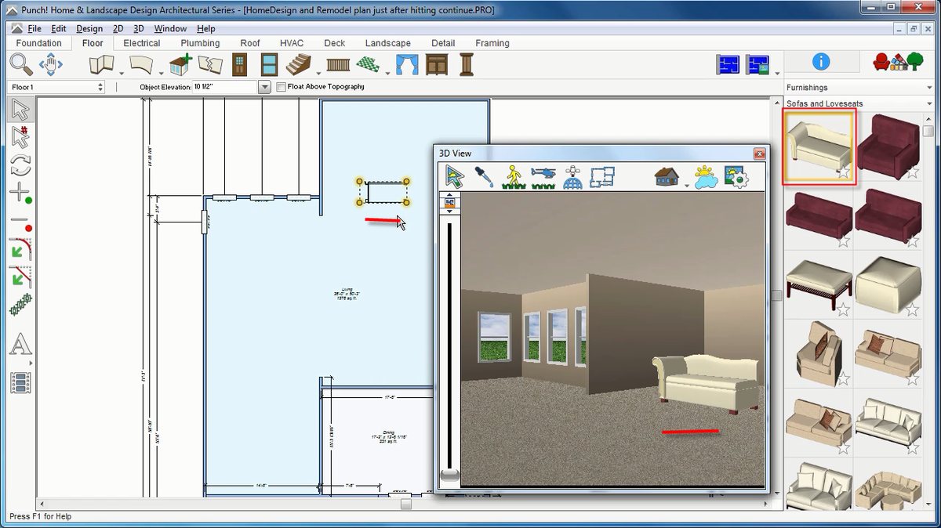The height and width of the screenshot is (528, 941).
Task: Select the bench with dark wood legs thumbnail
Action: [x=819, y=284]
